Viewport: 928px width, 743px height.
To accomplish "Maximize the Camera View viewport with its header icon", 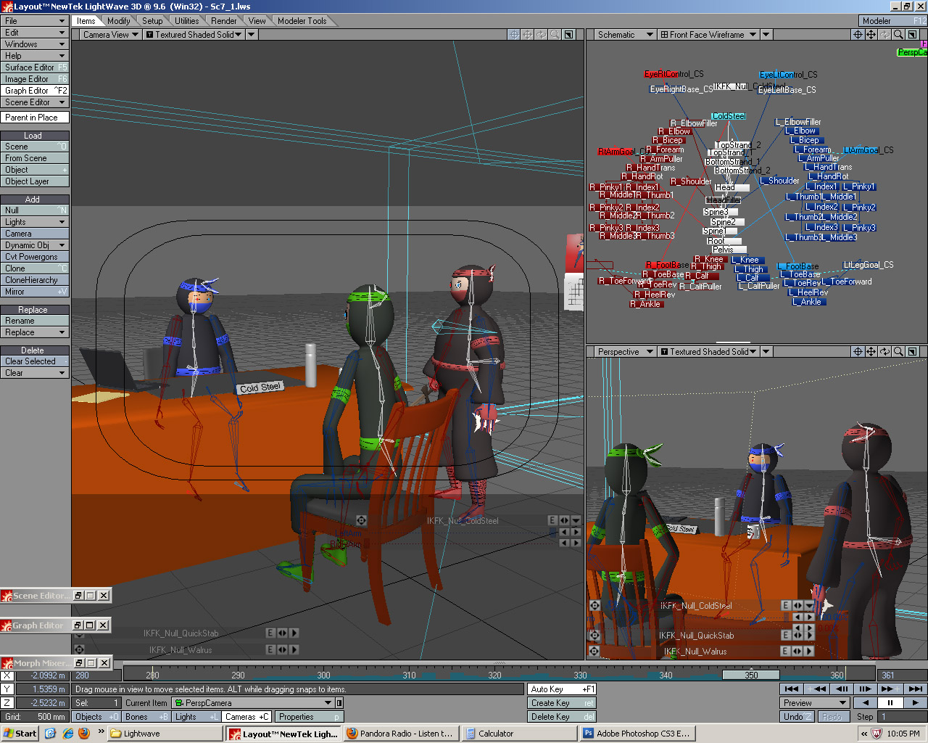I will click(x=569, y=34).
